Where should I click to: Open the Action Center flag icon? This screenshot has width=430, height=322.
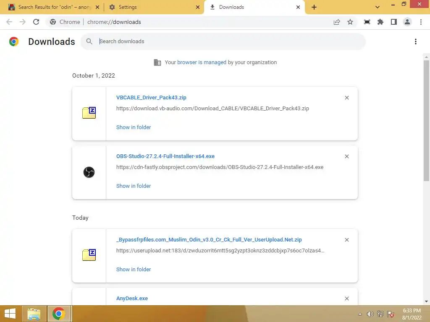click(x=391, y=314)
